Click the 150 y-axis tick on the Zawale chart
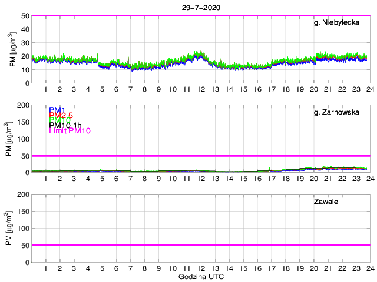 click(x=22, y=211)
